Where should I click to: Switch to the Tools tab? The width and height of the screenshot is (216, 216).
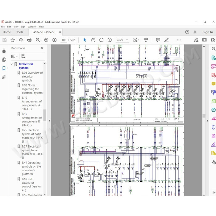[x=20, y=32]
